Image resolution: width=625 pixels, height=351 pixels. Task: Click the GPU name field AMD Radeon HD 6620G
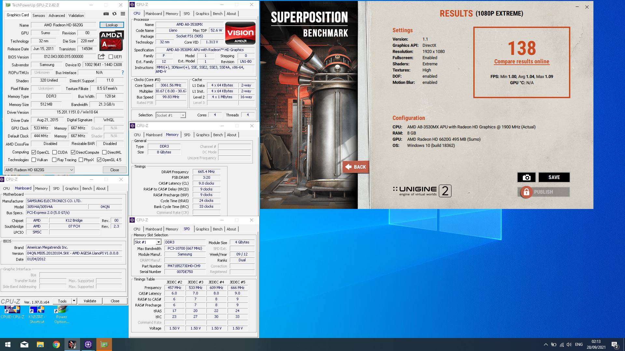click(x=63, y=25)
